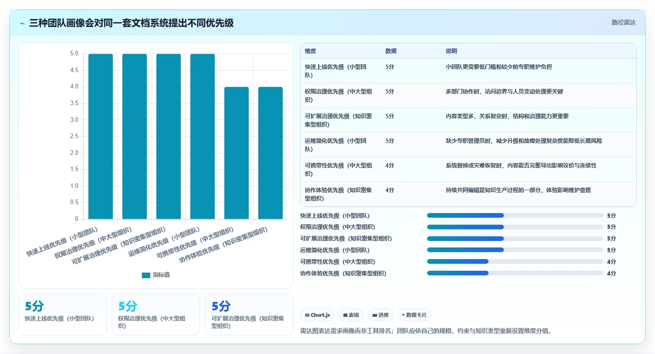Click the 表格 tag chip
This screenshot has height=354, width=655.
(351, 315)
